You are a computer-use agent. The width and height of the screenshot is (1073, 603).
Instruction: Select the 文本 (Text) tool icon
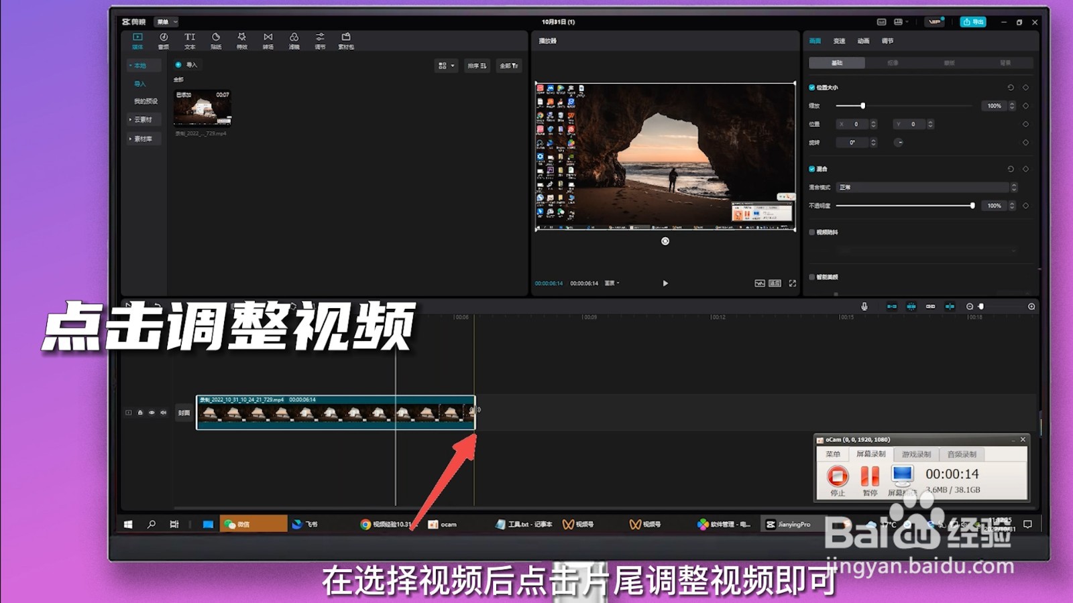[x=189, y=40]
